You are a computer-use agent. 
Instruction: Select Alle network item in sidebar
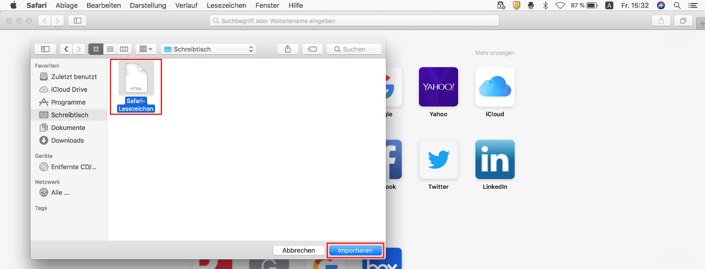(69, 192)
